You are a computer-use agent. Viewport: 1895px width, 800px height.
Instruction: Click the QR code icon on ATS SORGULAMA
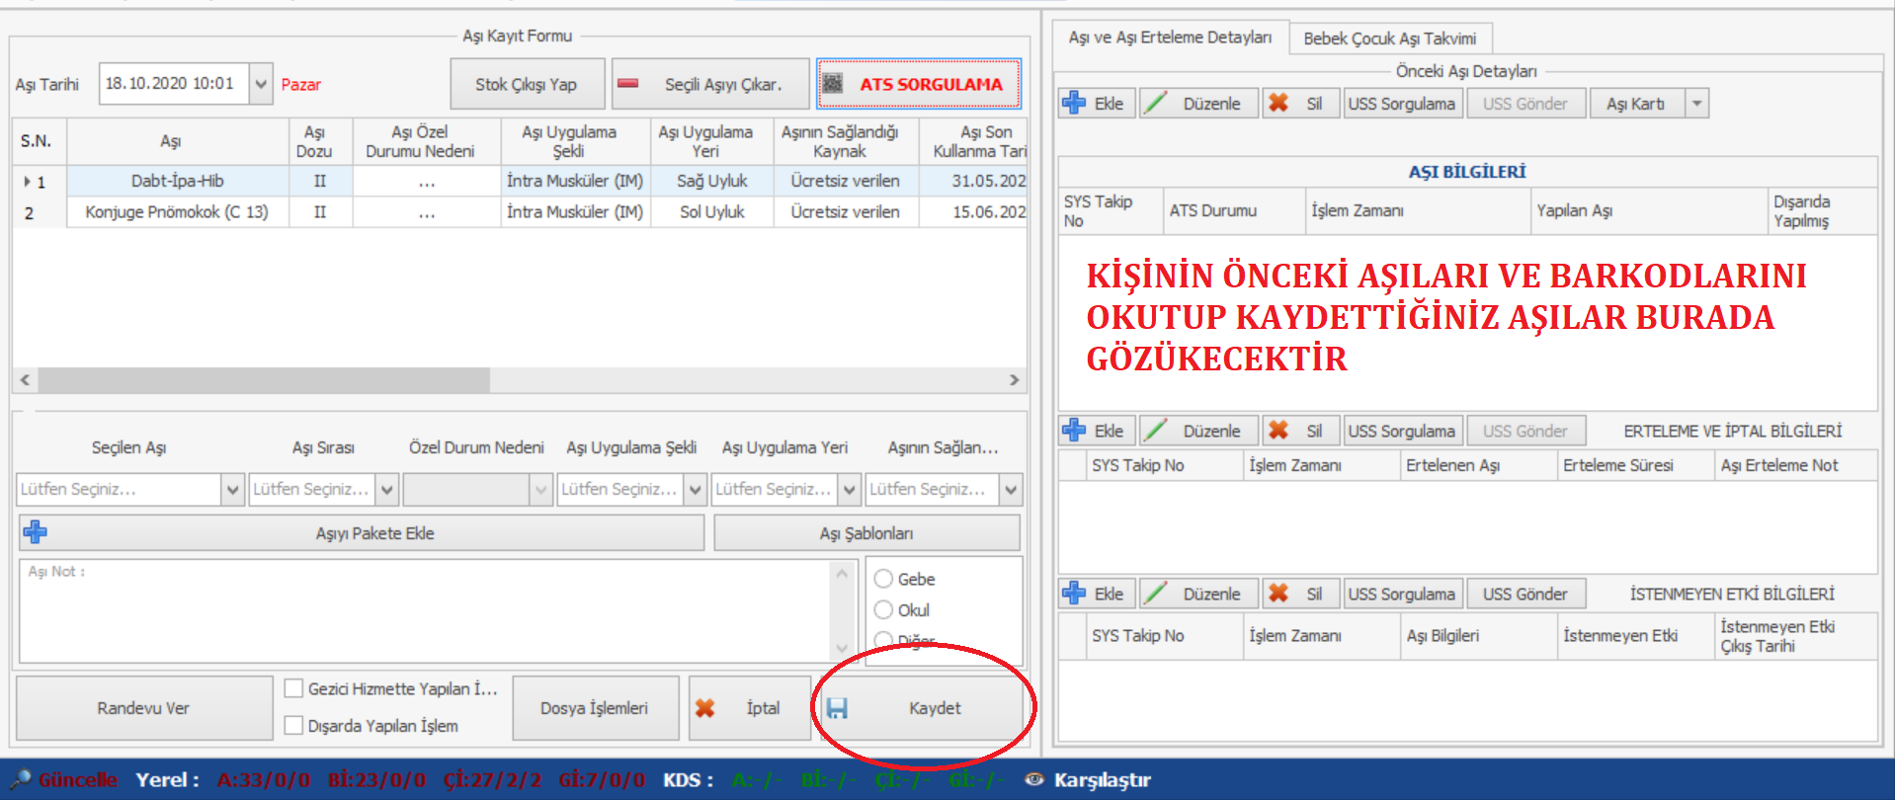833,84
